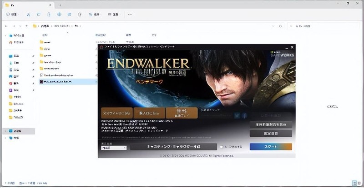Expand the cloud drive item in sidebar

[5, 35]
